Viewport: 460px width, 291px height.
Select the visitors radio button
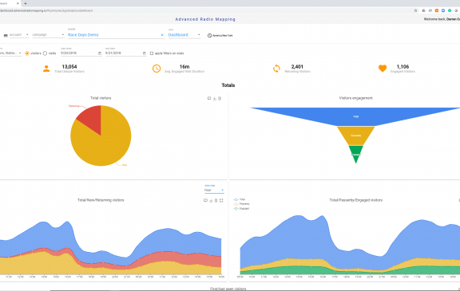pyautogui.click(x=27, y=53)
